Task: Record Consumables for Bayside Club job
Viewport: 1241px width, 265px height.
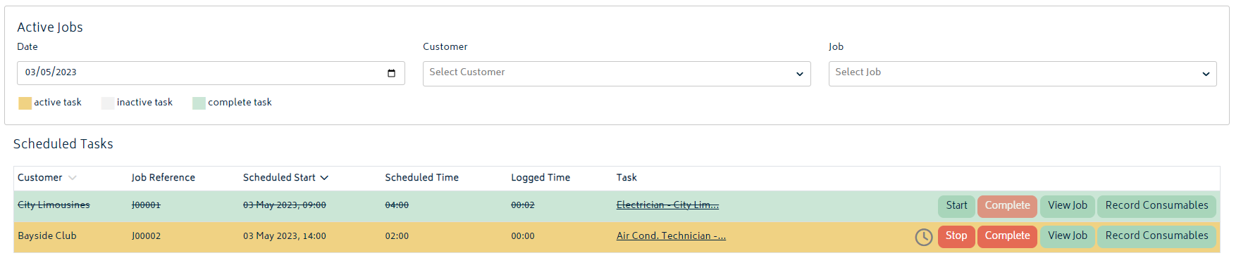Action: 1156,236
